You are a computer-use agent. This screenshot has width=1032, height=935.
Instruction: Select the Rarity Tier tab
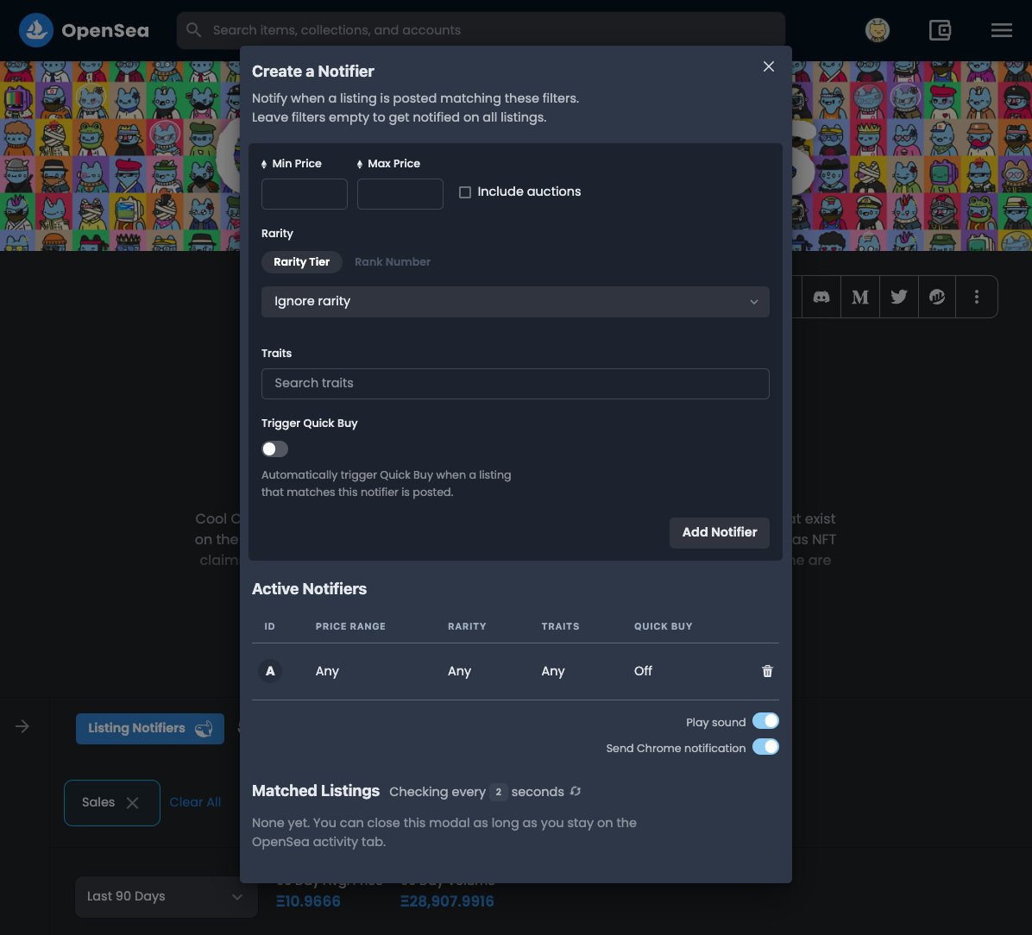(301, 262)
